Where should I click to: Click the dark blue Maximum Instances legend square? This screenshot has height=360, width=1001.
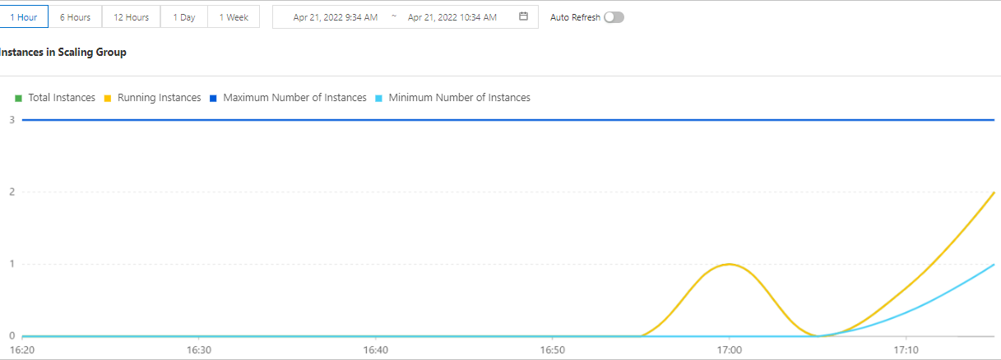click(x=213, y=98)
